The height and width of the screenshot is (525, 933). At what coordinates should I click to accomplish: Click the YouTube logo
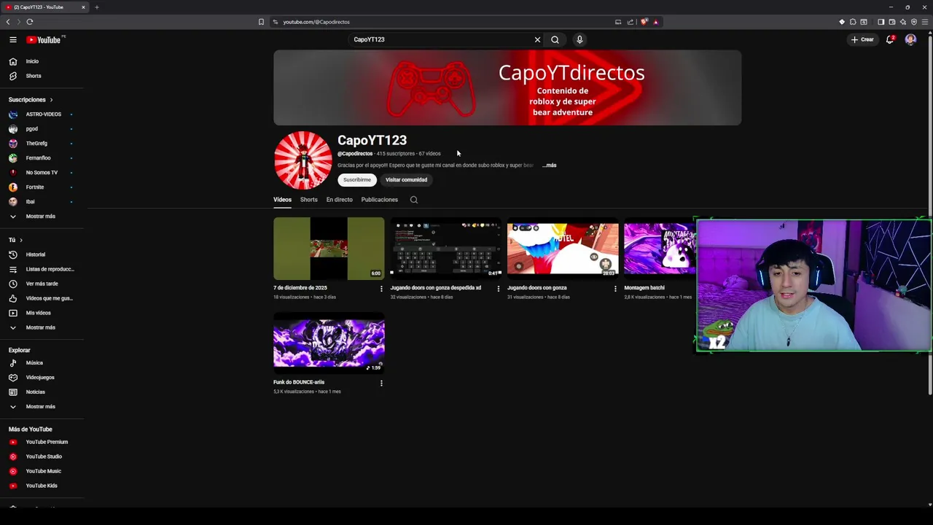(44, 40)
